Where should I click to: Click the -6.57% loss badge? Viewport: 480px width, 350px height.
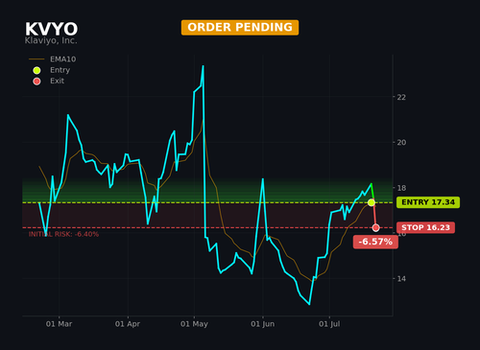pyautogui.click(x=375, y=242)
